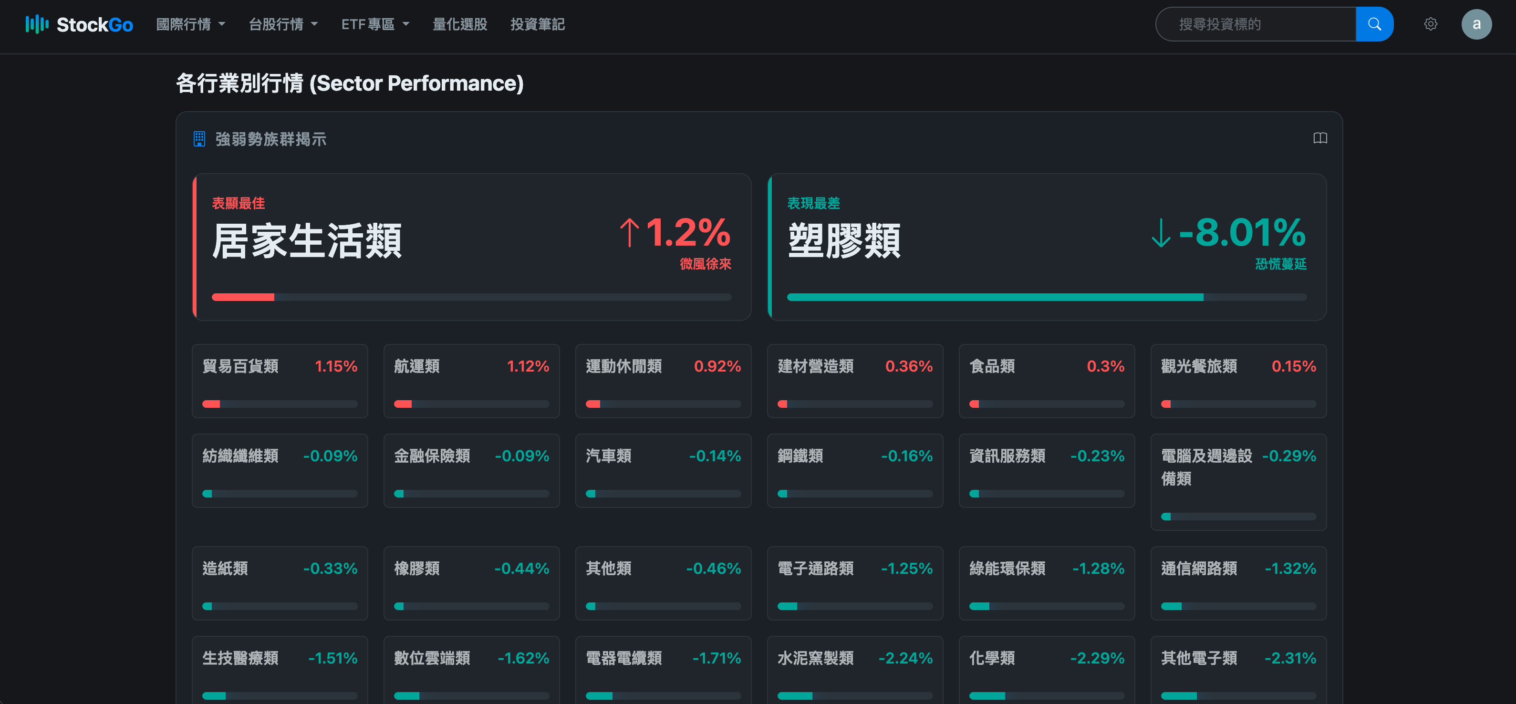Go to 量化選股 page

pos(460,24)
